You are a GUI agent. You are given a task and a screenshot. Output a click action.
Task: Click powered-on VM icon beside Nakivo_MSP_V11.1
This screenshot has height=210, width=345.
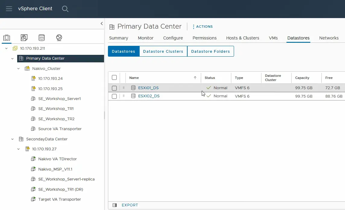33,169
